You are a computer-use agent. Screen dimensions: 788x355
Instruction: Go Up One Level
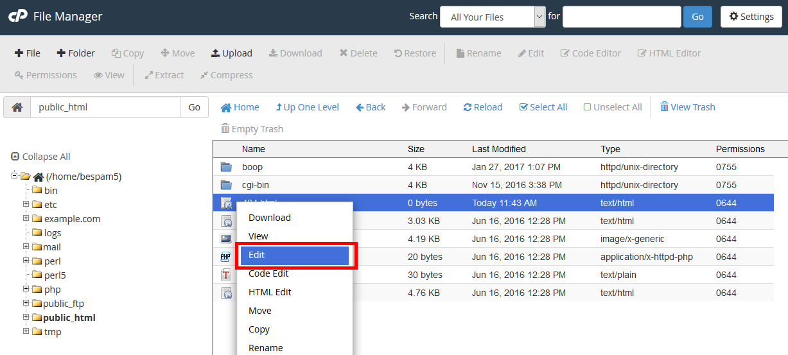pos(307,107)
